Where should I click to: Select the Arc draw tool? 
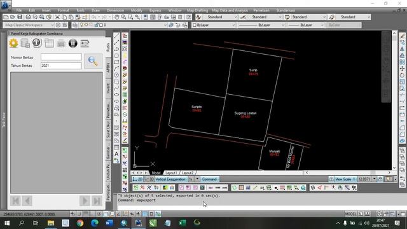click(116, 69)
